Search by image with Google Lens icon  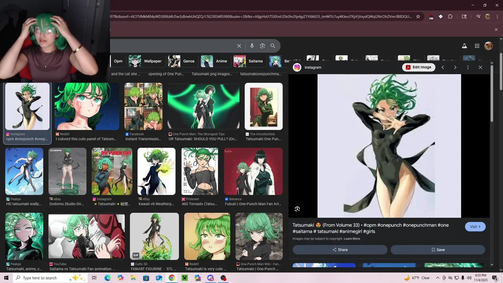(x=263, y=46)
